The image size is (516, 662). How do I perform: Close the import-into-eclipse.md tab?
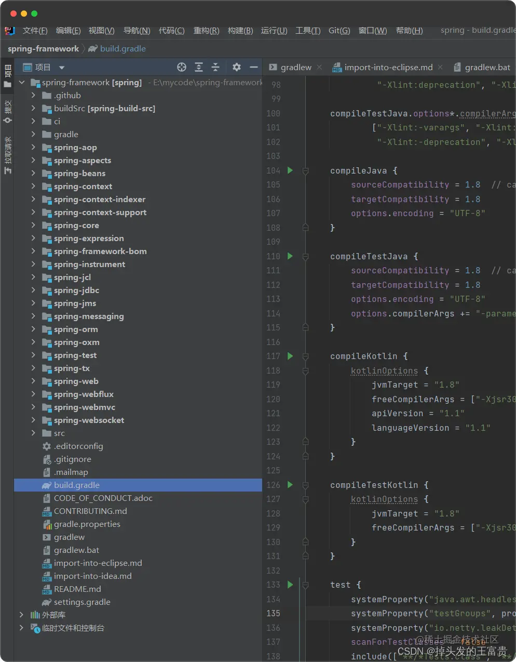(440, 67)
